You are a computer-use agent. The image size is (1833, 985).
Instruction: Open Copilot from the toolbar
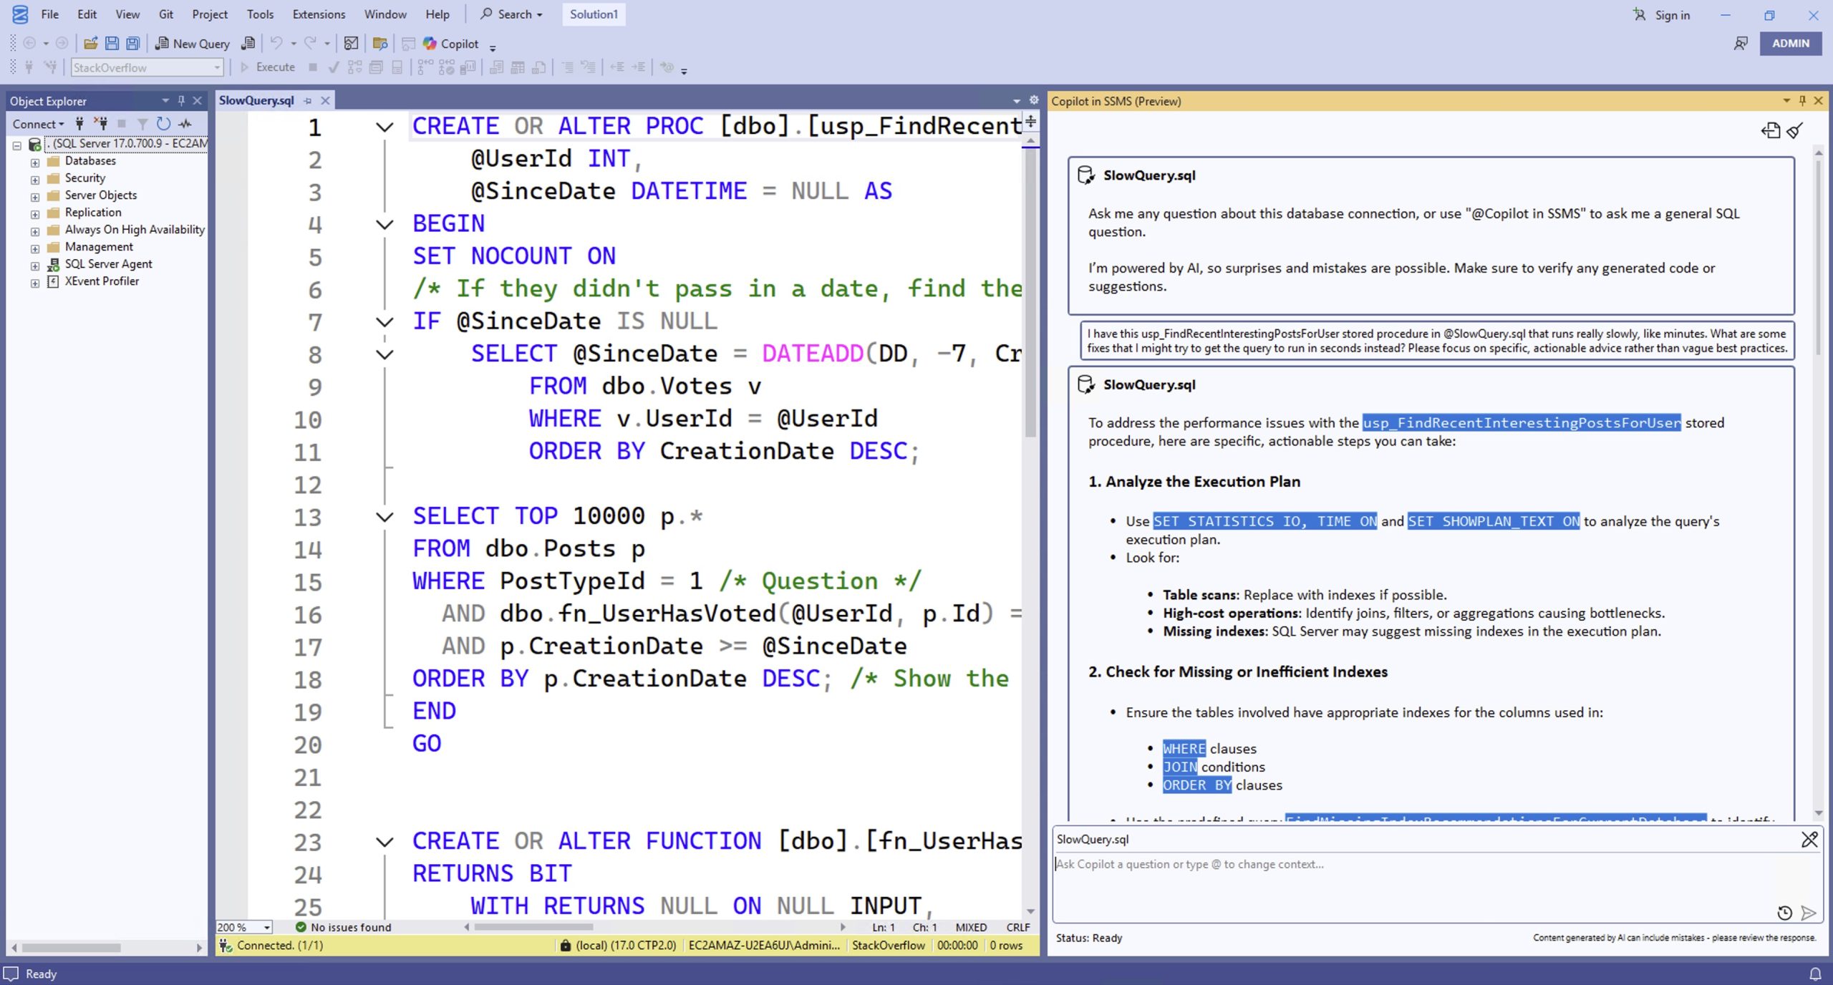click(451, 44)
